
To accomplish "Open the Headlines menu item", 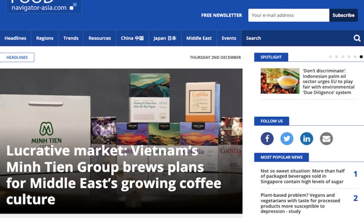I will point(15,38).
